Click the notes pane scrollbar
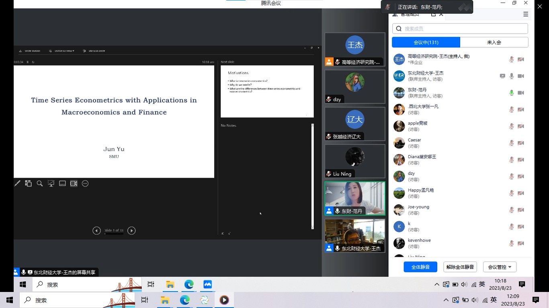 (x=312, y=176)
